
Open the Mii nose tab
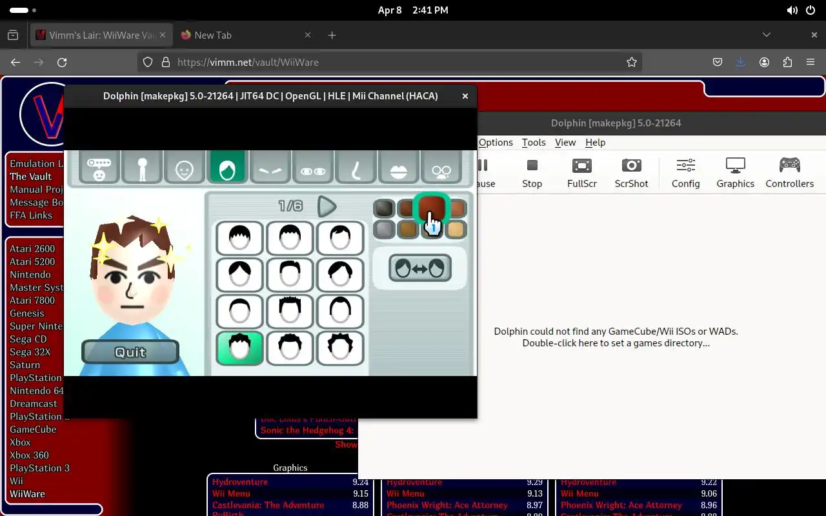click(x=356, y=168)
